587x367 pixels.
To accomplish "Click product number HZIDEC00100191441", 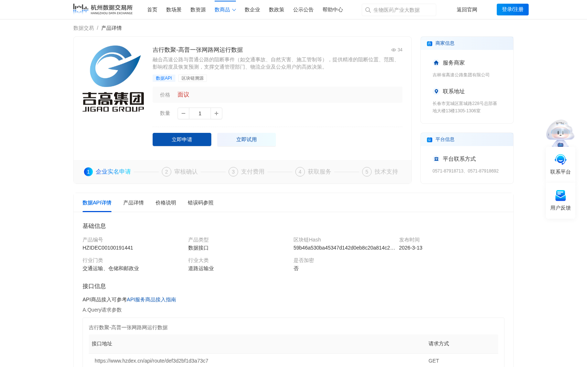I will click(108, 248).
